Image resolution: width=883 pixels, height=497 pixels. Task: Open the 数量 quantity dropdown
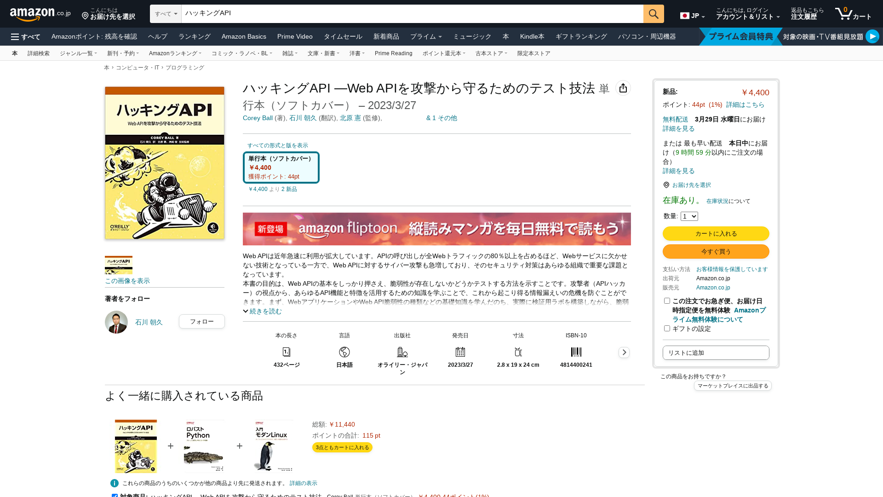689,216
